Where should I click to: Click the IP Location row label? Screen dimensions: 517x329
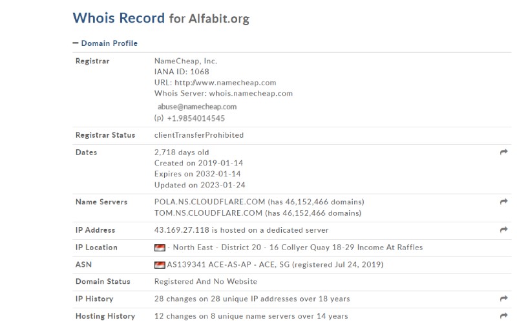click(x=96, y=248)
